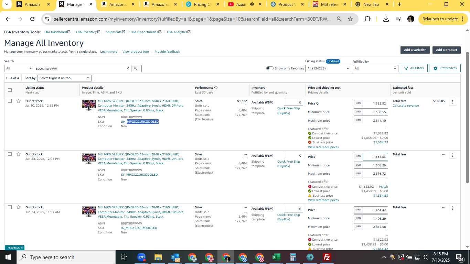The height and width of the screenshot is (264, 470).
Task: Open a new browser tab with the plus icon
Action: click(x=399, y=4)
